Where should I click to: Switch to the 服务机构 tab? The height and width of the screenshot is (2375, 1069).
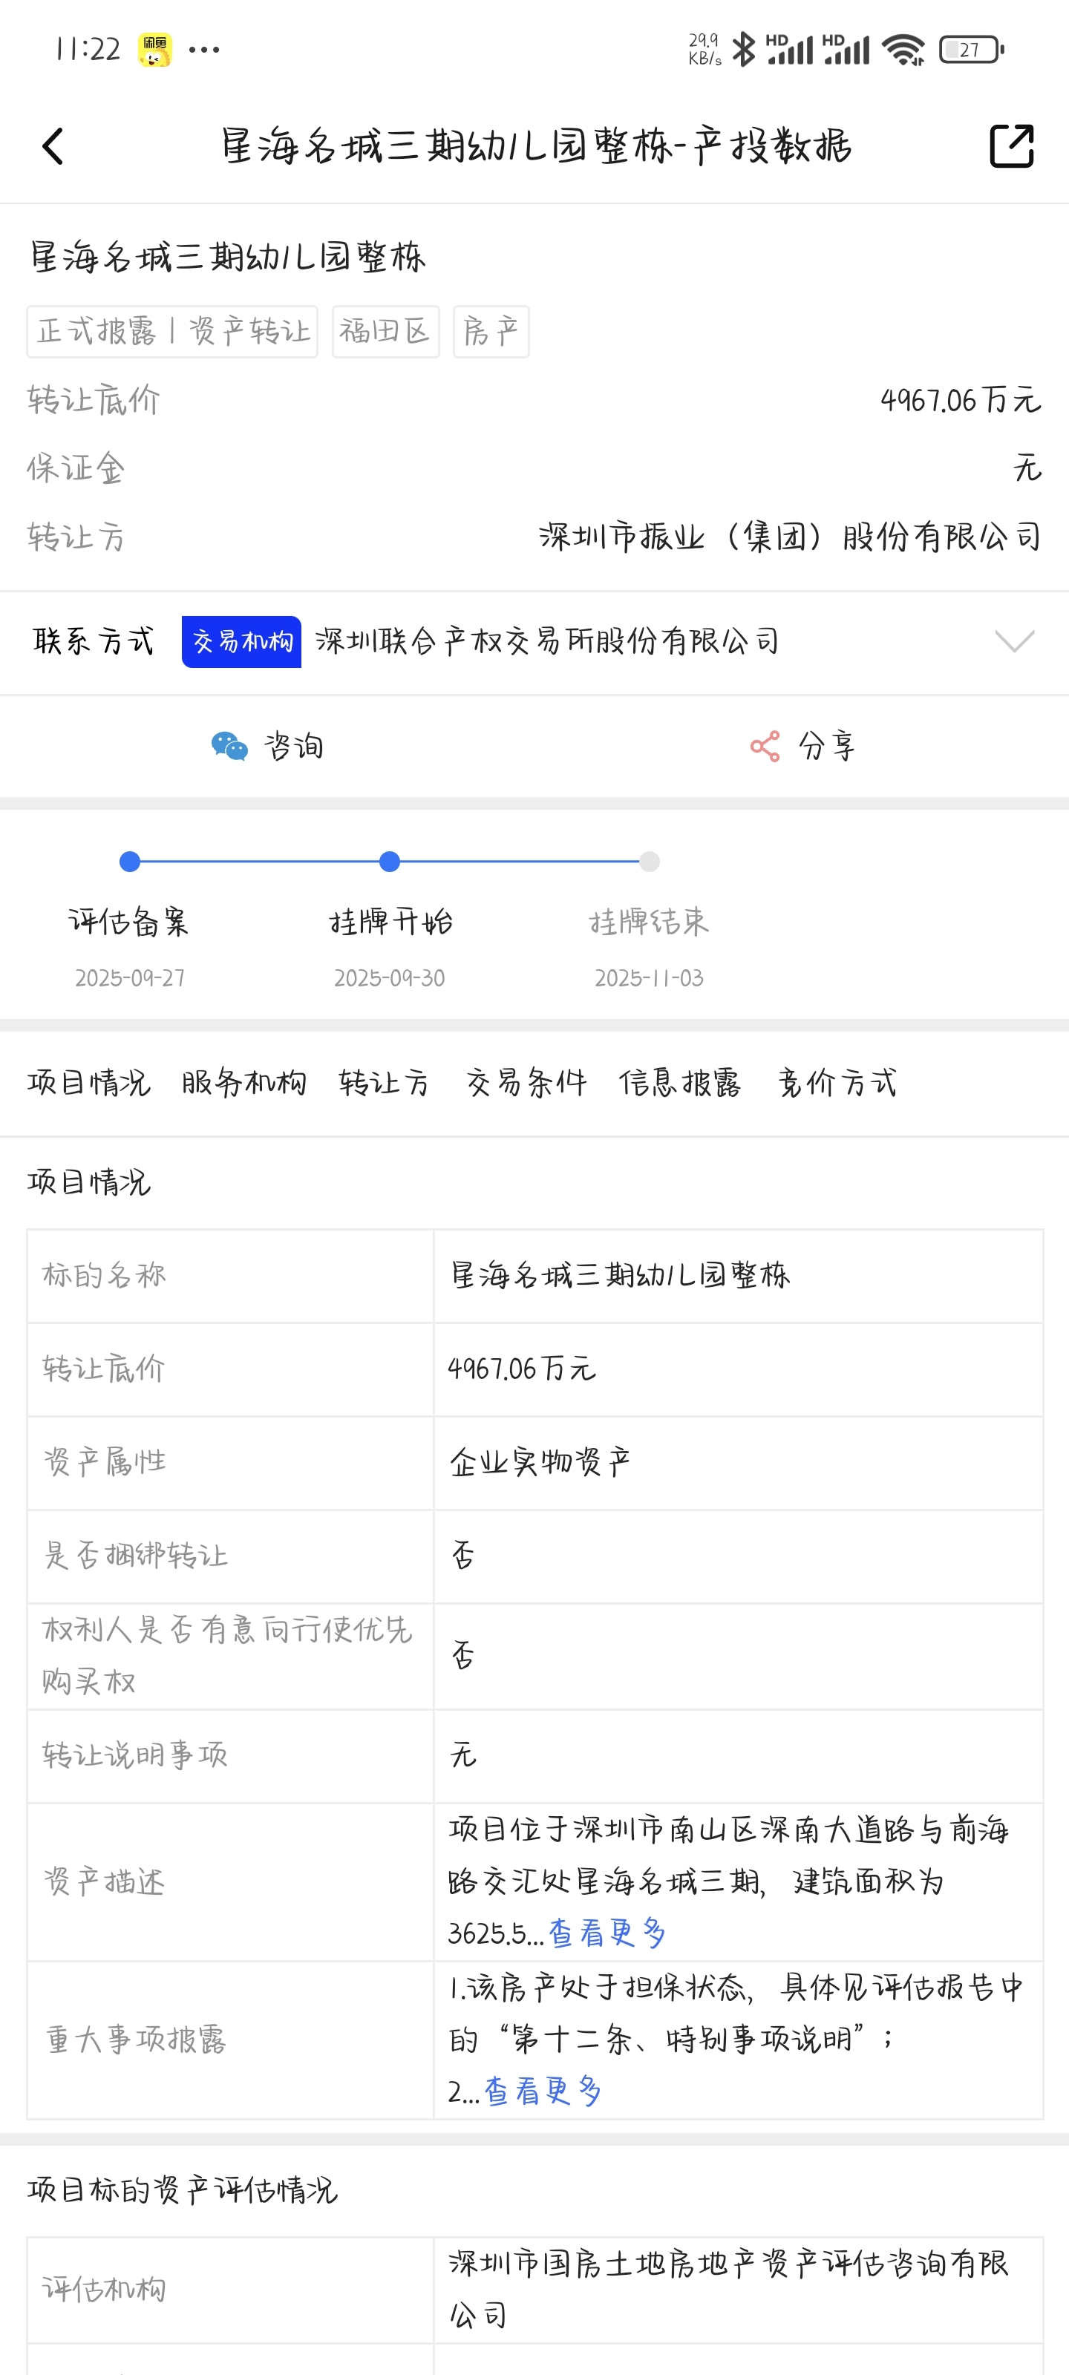(x=243, y=1081)
